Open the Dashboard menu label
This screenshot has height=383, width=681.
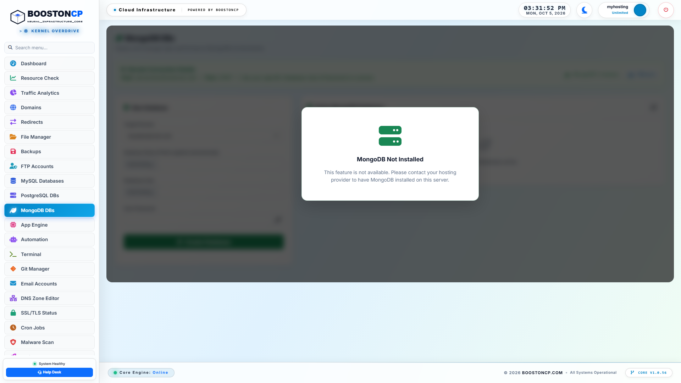coord(33,63)
